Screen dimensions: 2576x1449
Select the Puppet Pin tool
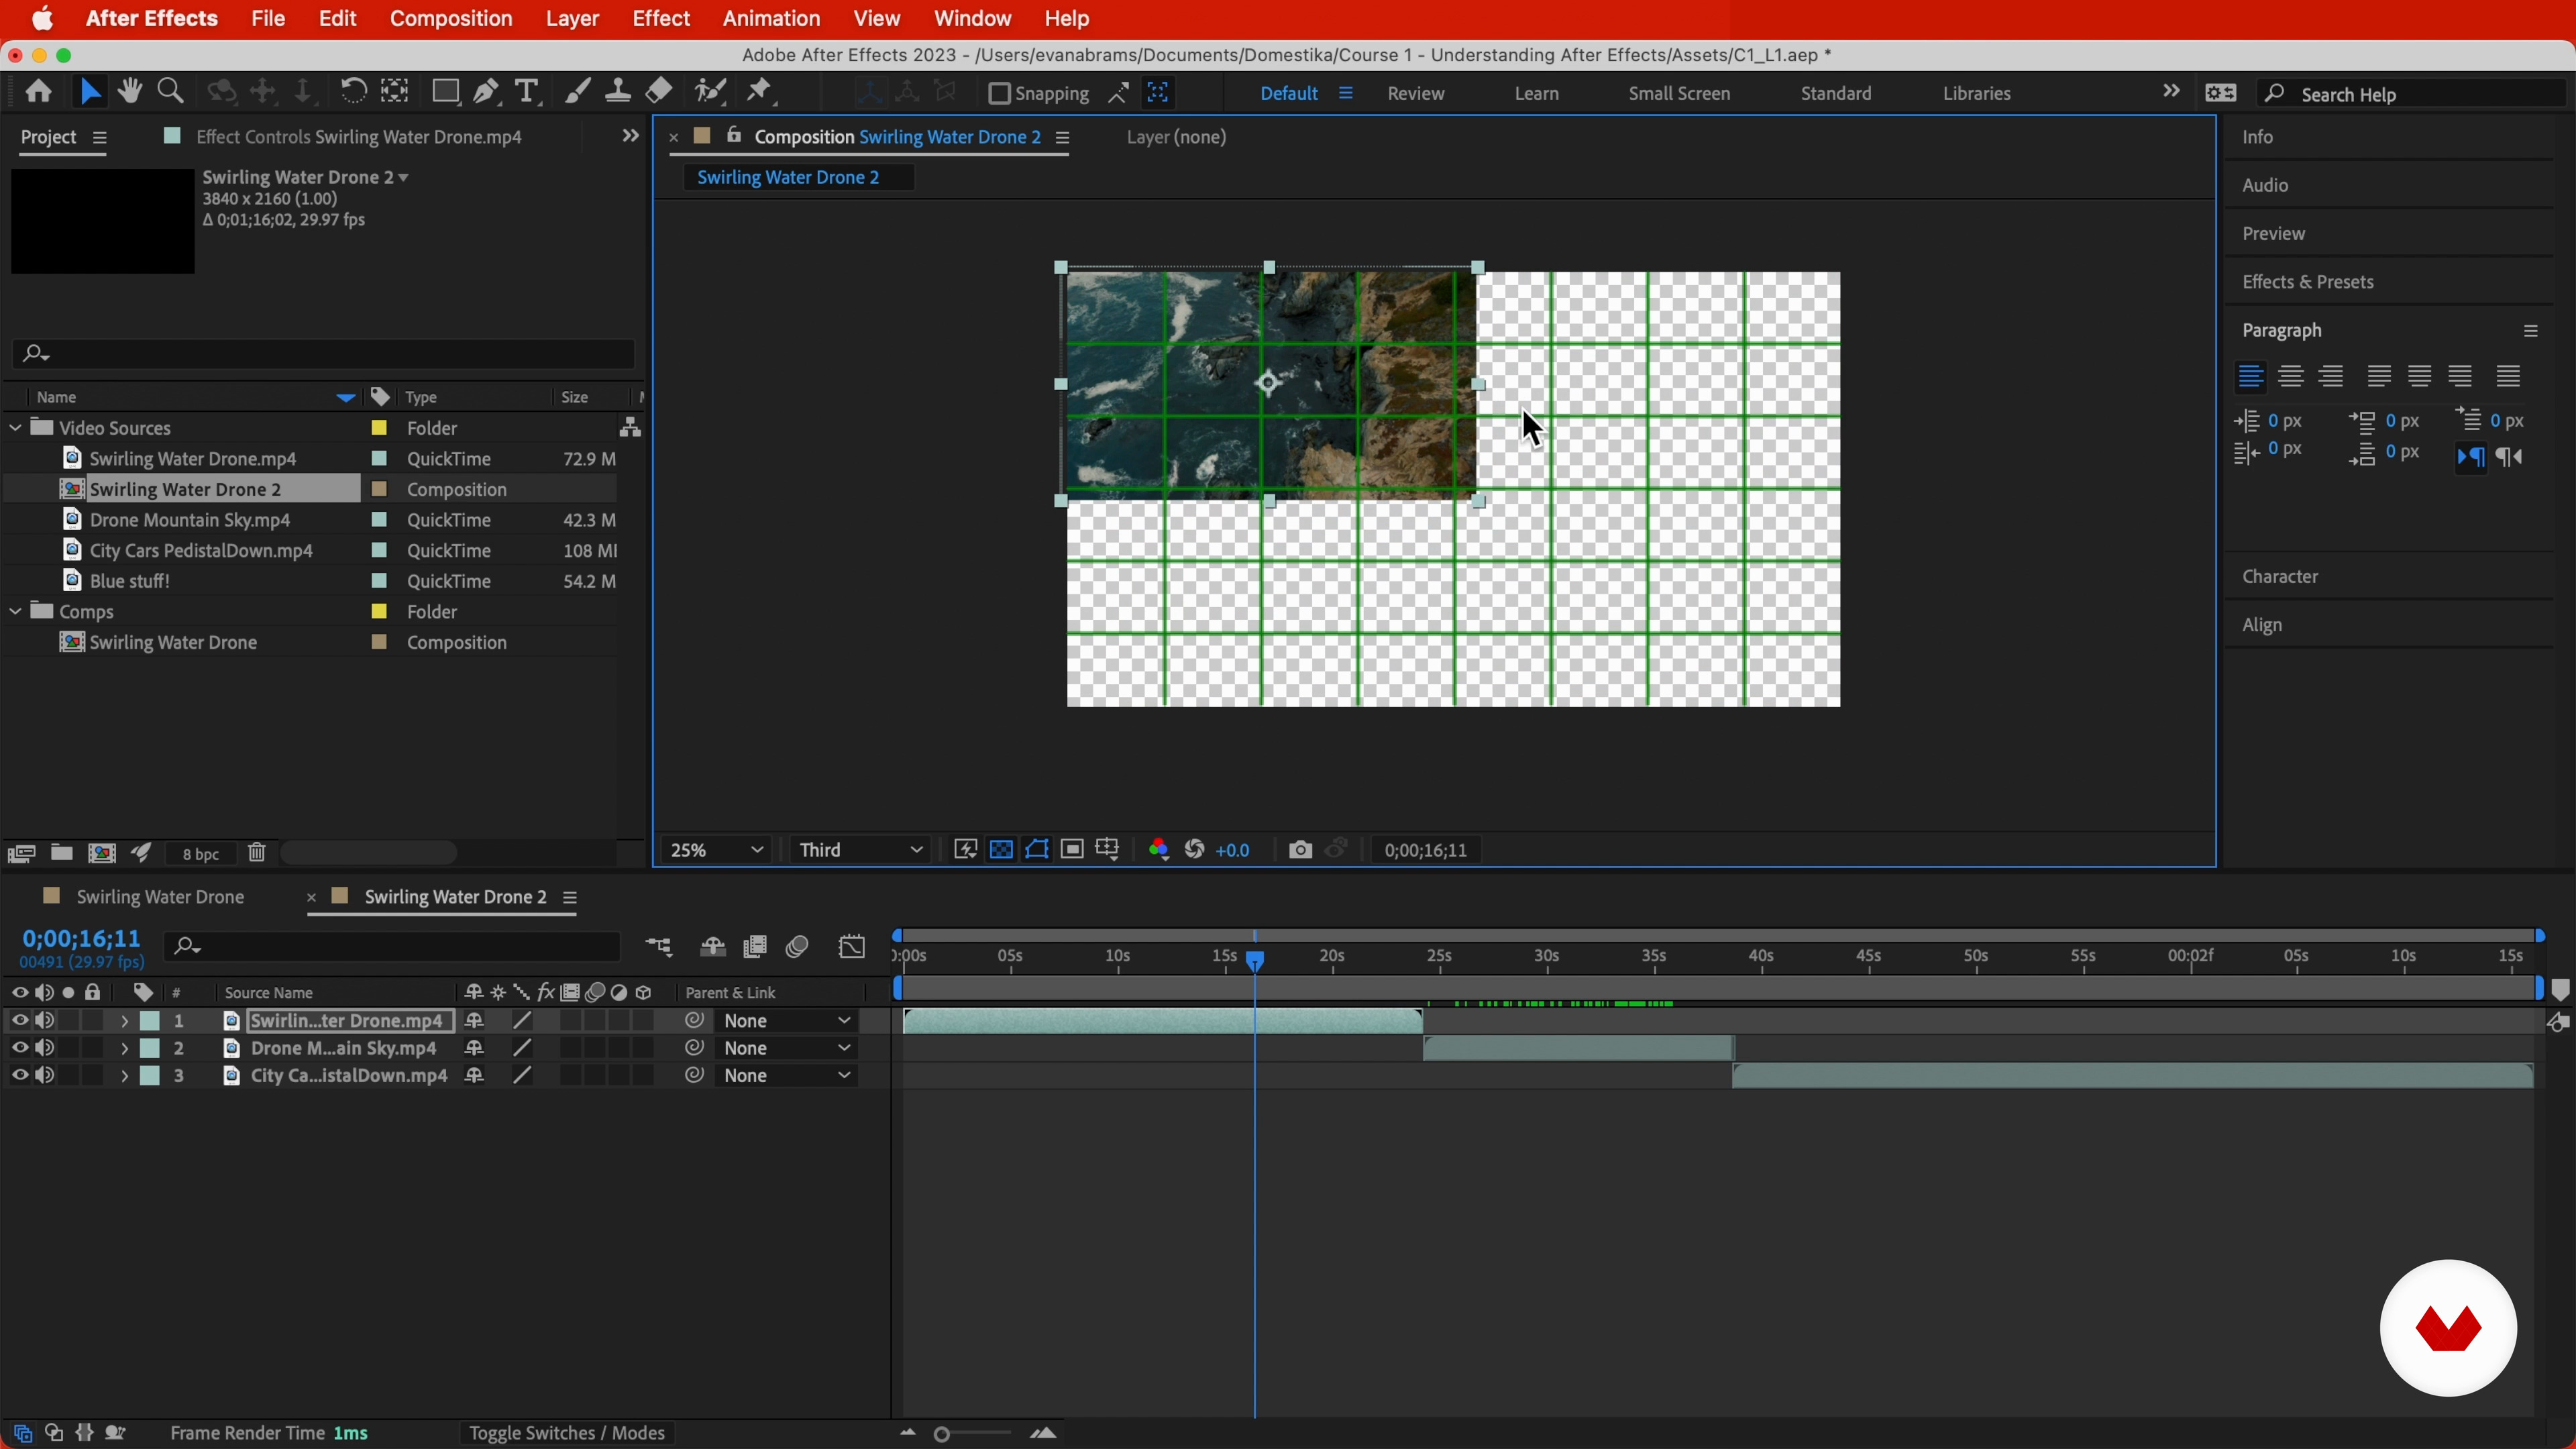pos(760,92)
